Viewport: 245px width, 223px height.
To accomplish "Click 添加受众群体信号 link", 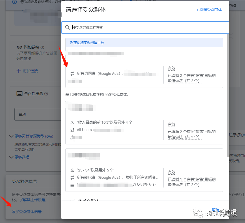I will click(27, 212).
